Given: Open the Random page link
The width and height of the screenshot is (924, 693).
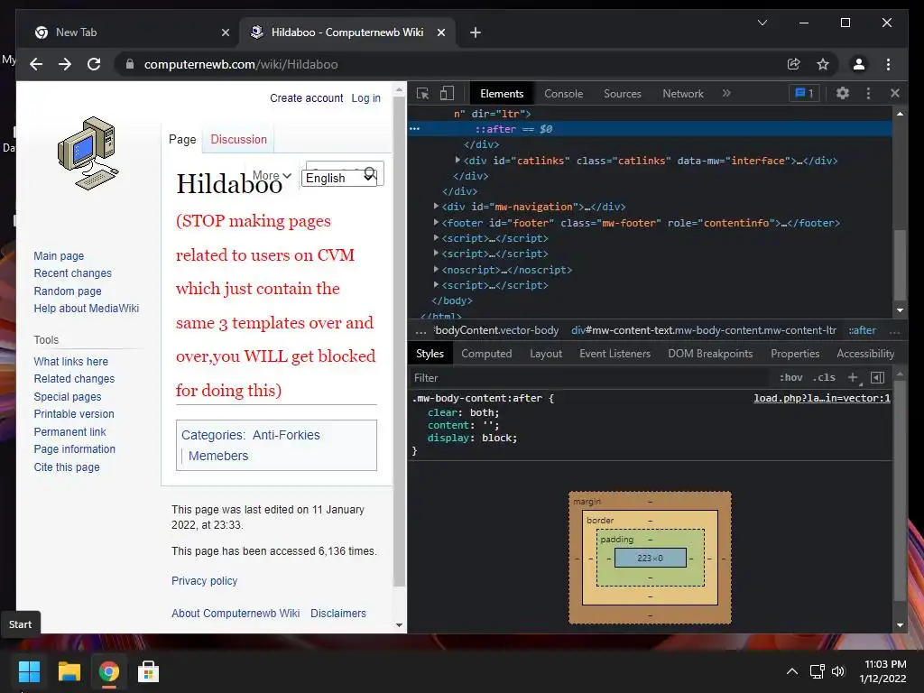Looking at the screenshot, I should point(67,291).
